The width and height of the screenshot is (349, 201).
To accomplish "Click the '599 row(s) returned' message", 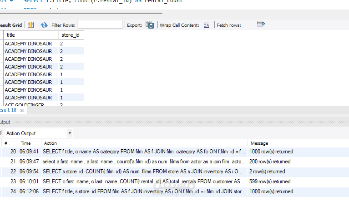I will pyautogui.click(x=270, y=181).
